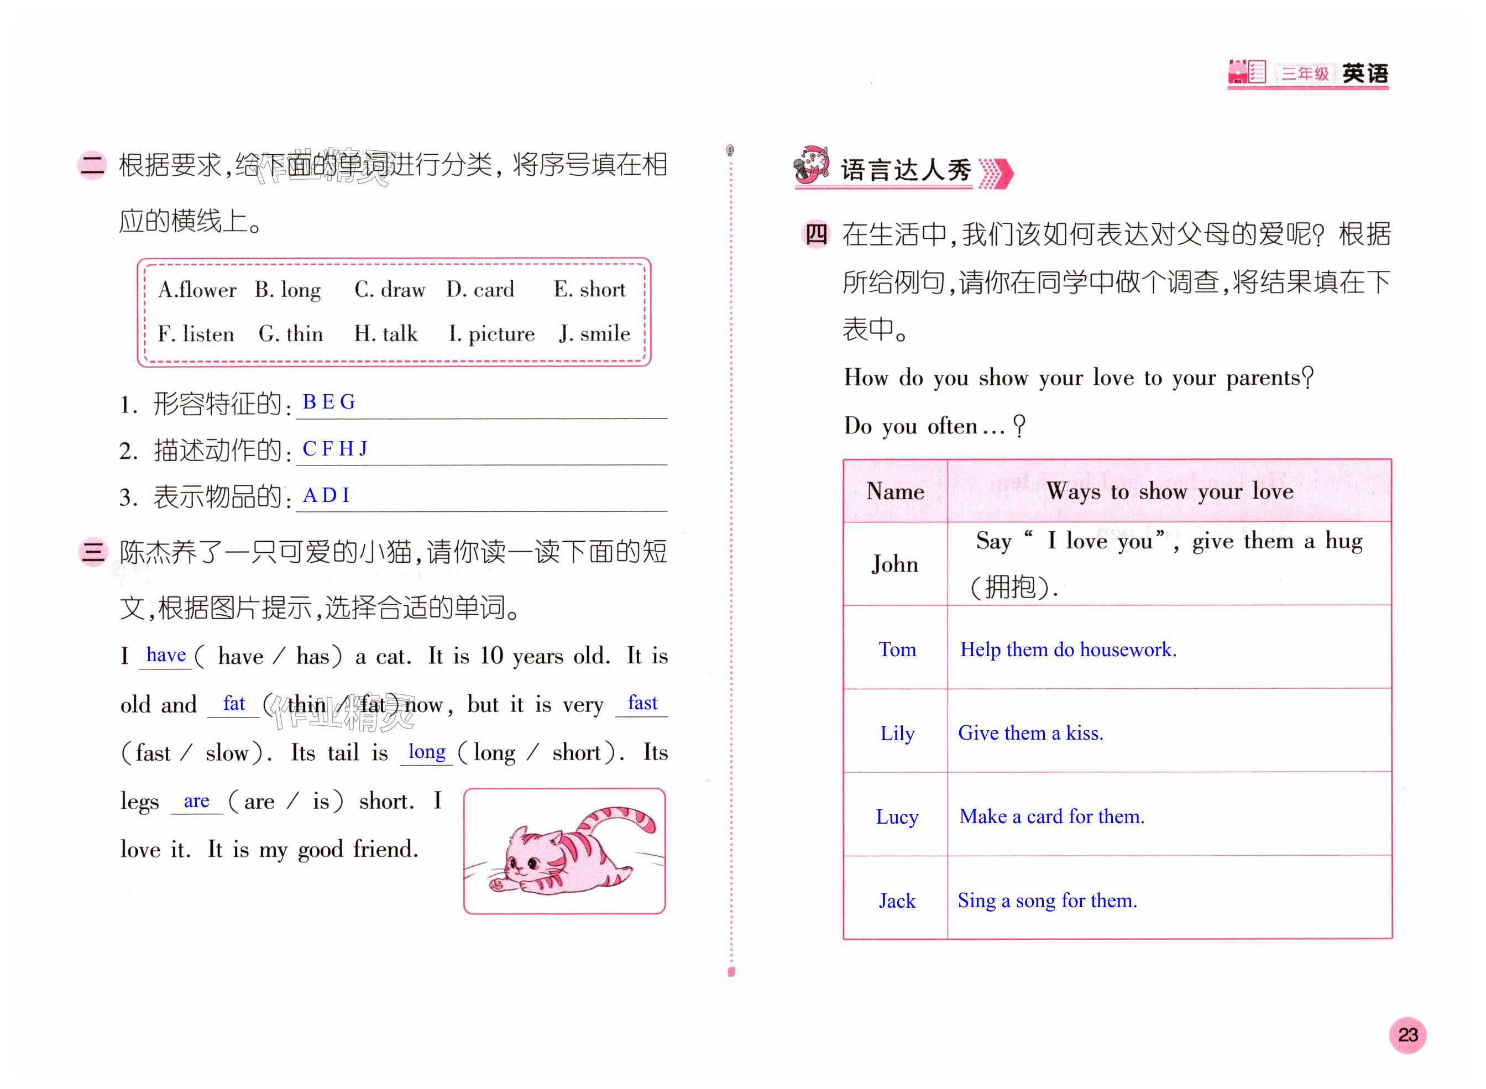
Task: Click the 语言达人秀 mascot icon
Action: (x=812, y=165)
